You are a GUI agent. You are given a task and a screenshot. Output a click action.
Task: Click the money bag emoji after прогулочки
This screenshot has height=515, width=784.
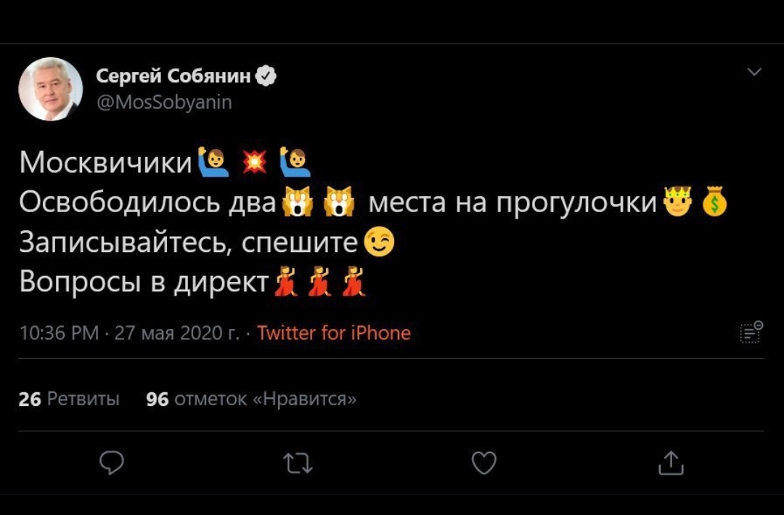(715, 200)
